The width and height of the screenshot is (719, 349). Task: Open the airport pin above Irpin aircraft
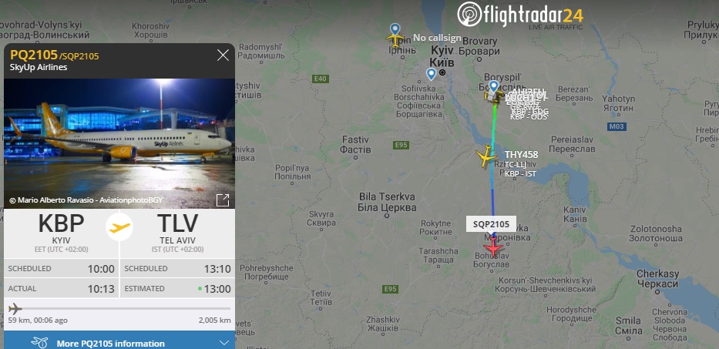tap(395, 29)
